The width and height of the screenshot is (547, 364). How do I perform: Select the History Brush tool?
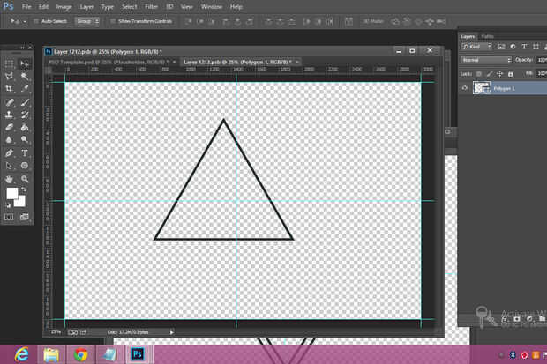pyautogui.click(x=25, y=115)
